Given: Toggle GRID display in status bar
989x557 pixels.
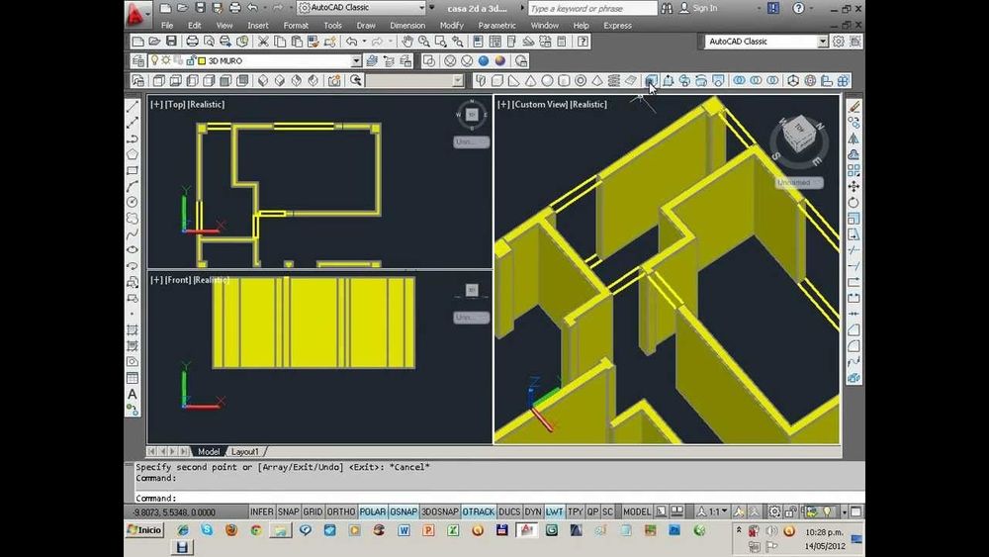Looking at the screenshot, I should pos(314,511).
